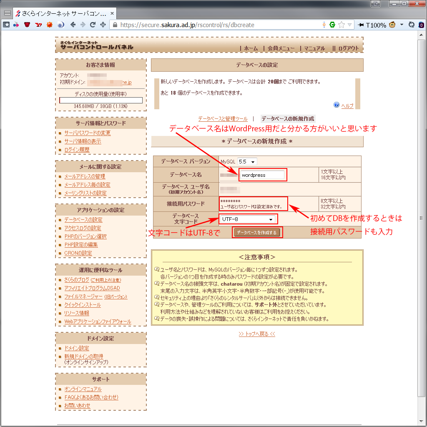This screenshot has height=427, width=427.
Task: Open Webアプリケーションファイアウォール link
Action: coord(98,322)
